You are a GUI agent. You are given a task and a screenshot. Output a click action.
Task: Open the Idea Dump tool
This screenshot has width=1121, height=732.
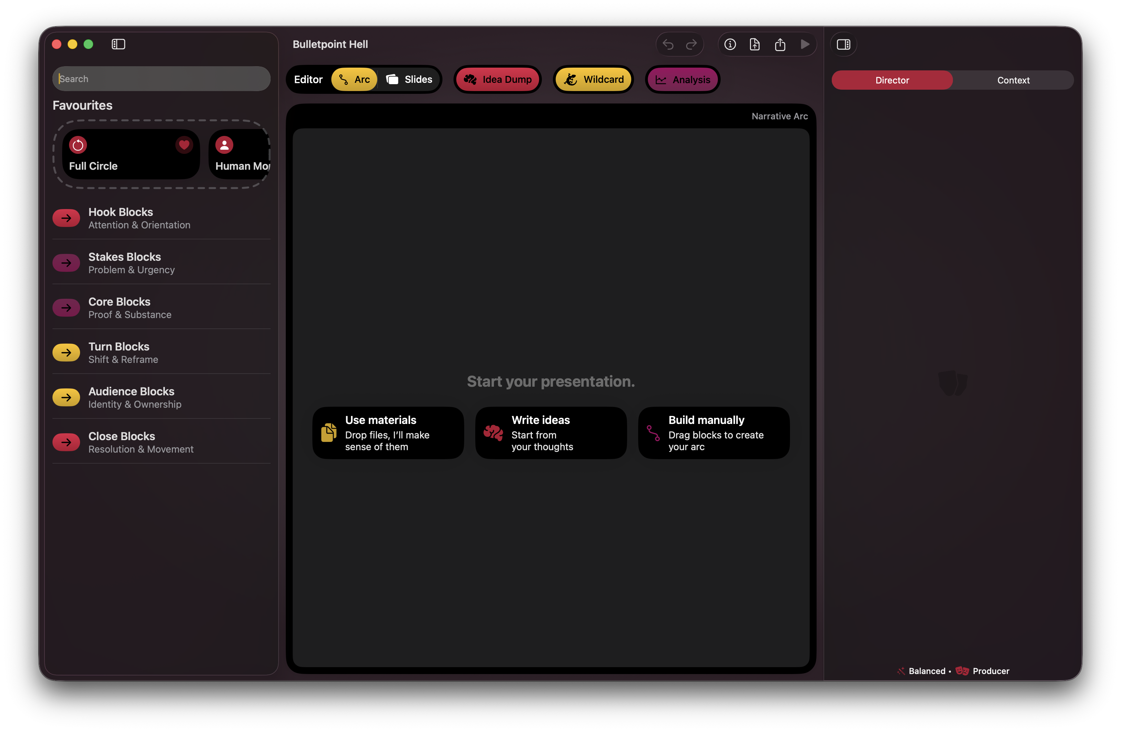[497, 79]
